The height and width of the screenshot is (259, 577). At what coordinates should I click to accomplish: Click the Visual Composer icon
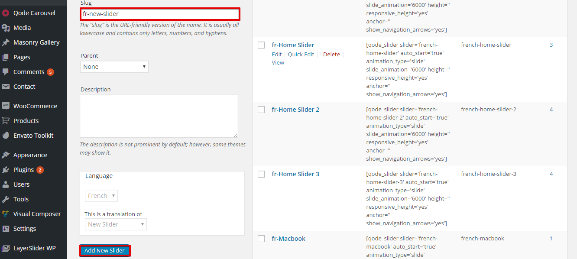(6, 214)
